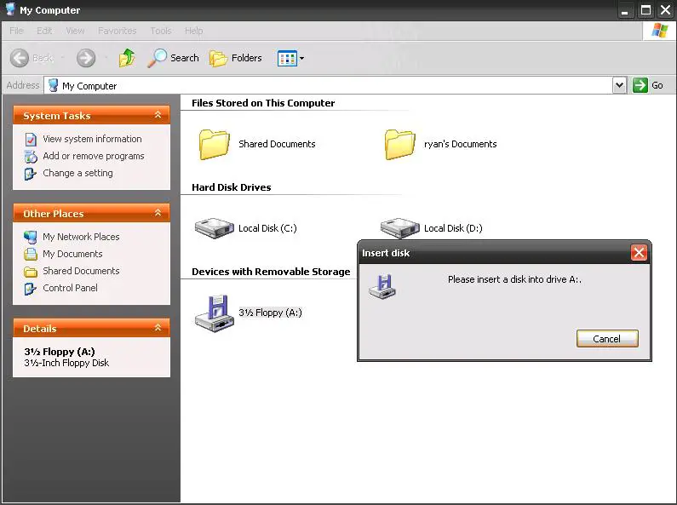Close the Insert disk dialog
This screenshot has width=677, height=505.
pyautogui.click(x=639, y=253)
